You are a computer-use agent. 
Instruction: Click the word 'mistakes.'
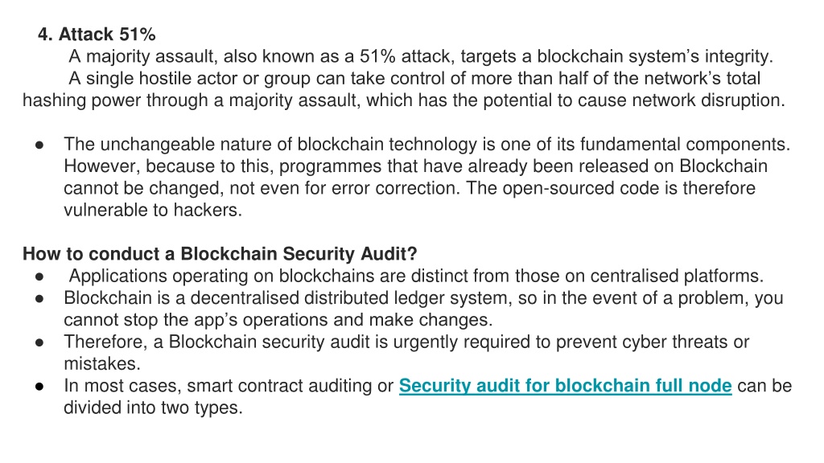102,364
